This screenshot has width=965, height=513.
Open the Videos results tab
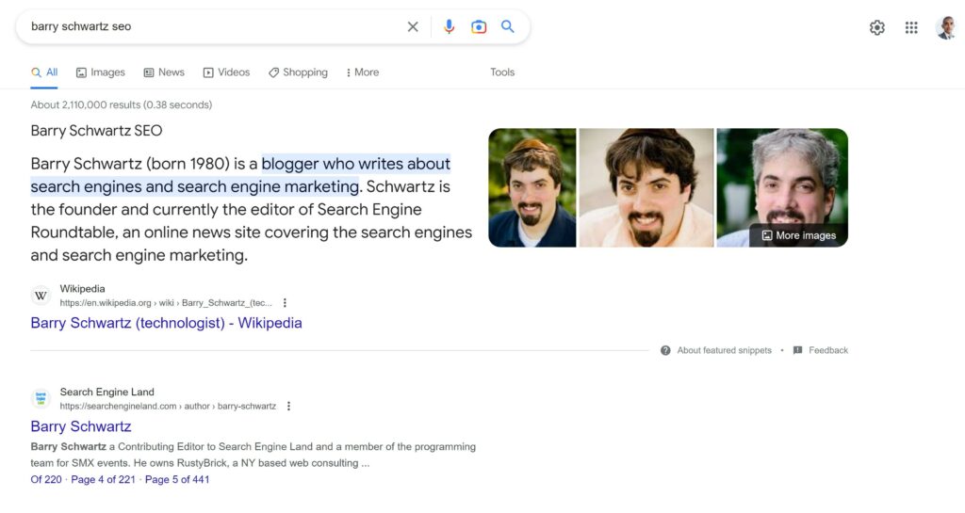(226, 72)
